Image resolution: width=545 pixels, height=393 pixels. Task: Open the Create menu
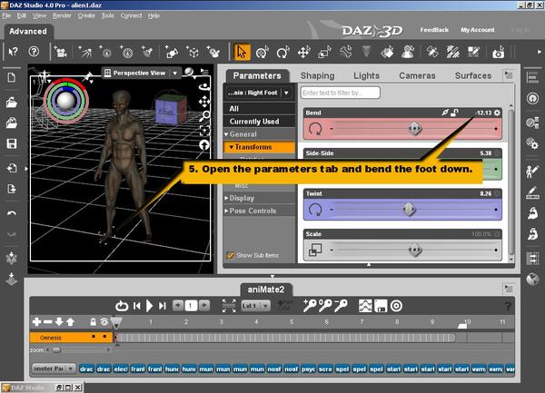pyautogui.click(x=86, y=15)
